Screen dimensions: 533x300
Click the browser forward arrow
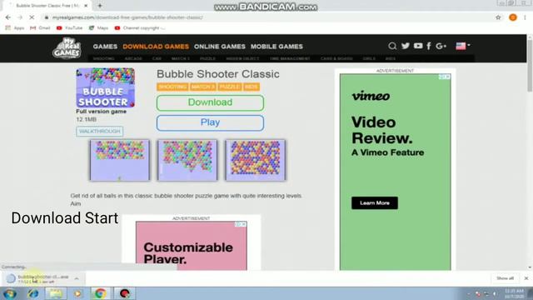click(x=20, y=17)
